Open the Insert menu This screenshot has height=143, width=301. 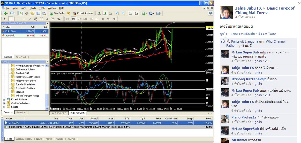(x=24, y=8)
